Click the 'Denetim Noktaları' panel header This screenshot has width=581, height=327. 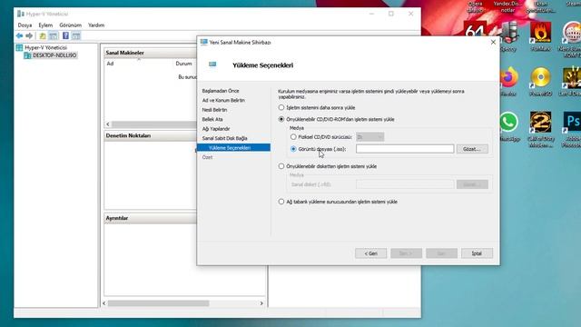click(128, 135)
